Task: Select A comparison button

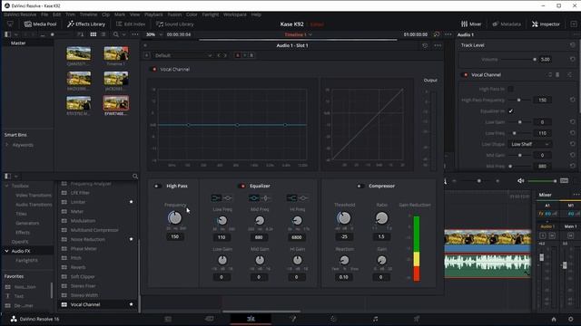Action: click(x=238, y=55)
